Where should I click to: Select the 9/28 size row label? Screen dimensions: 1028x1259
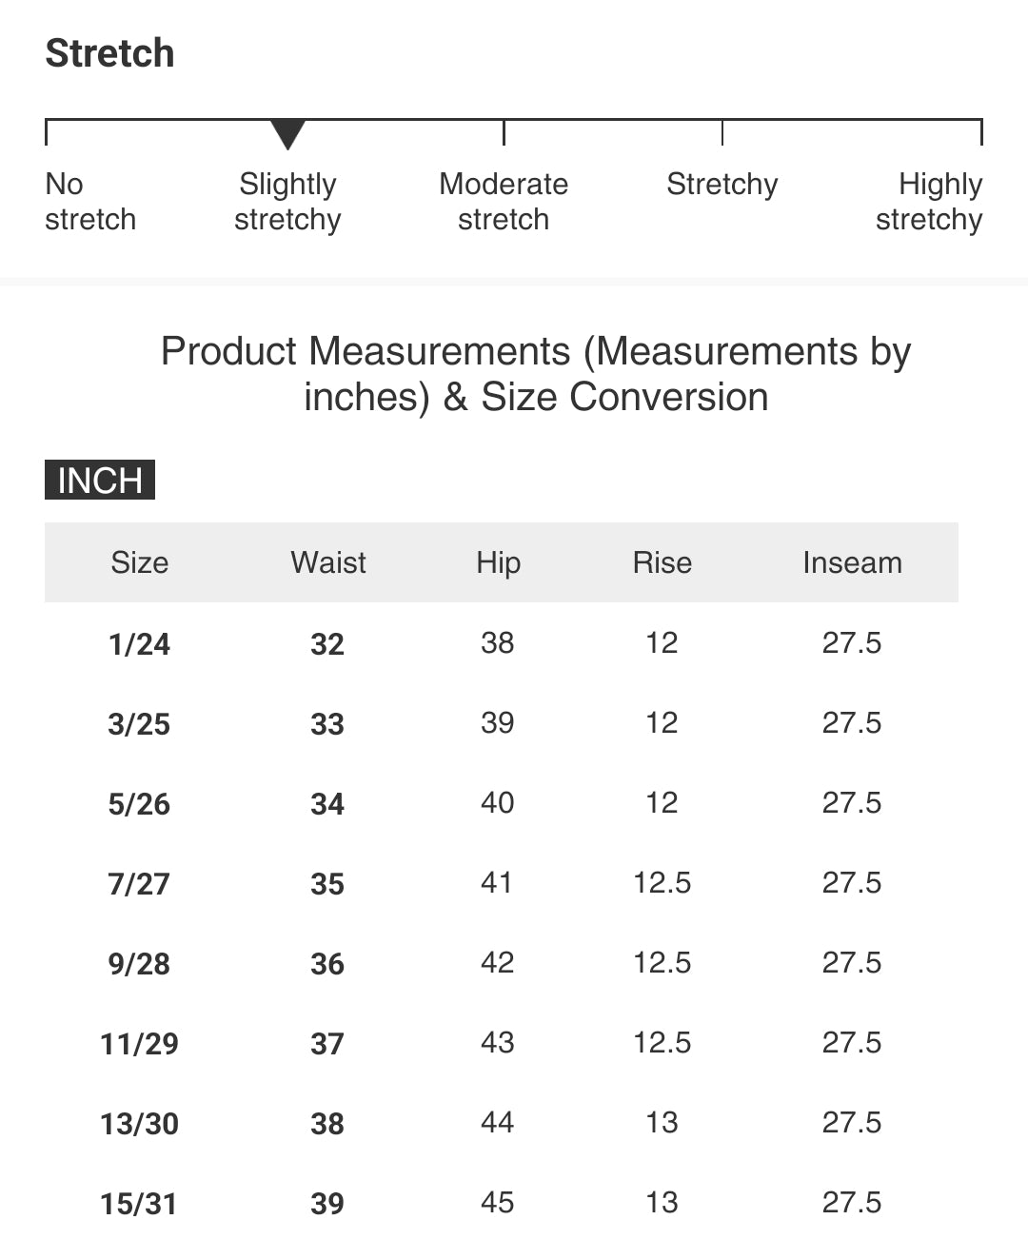tap(139, 964)
